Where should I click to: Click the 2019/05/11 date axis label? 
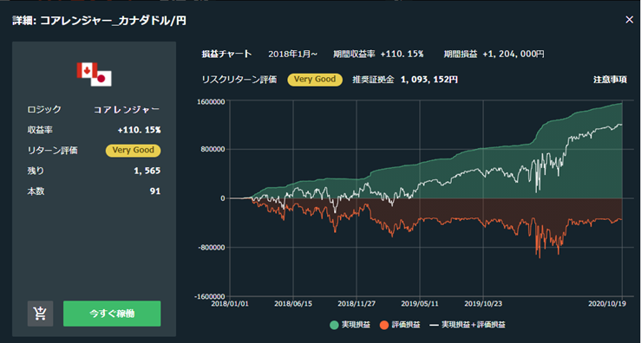(420, 304)
